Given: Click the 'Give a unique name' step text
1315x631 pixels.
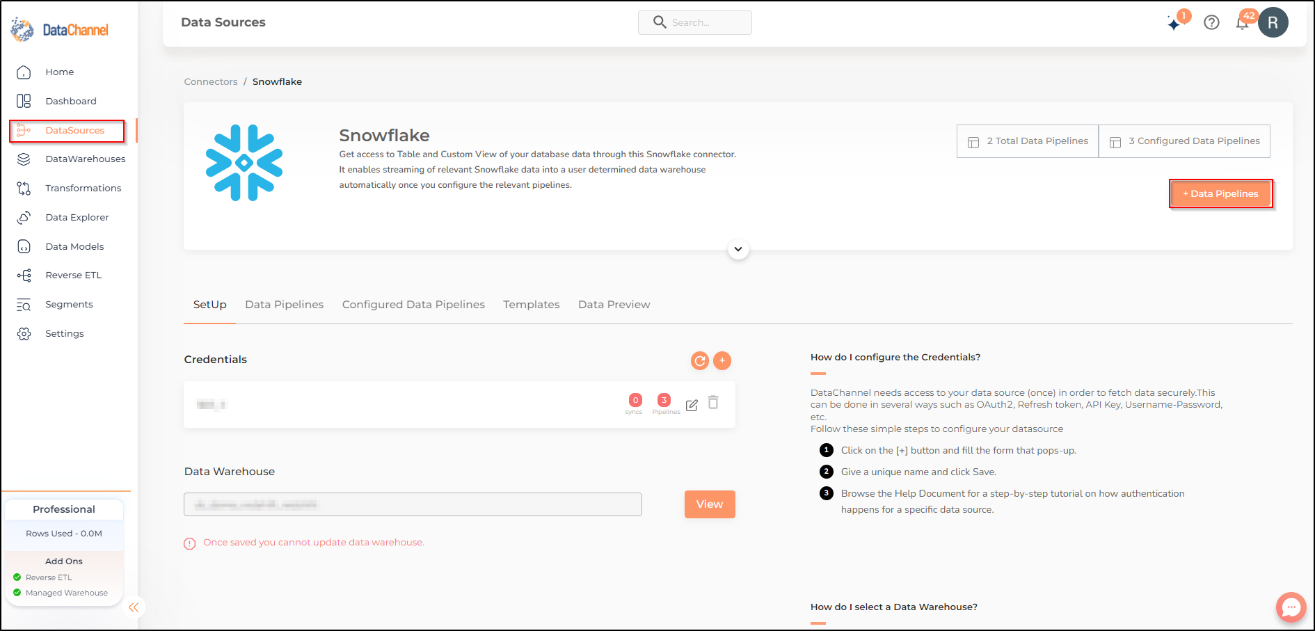Looking at the screenshot, I should point(918,472).
